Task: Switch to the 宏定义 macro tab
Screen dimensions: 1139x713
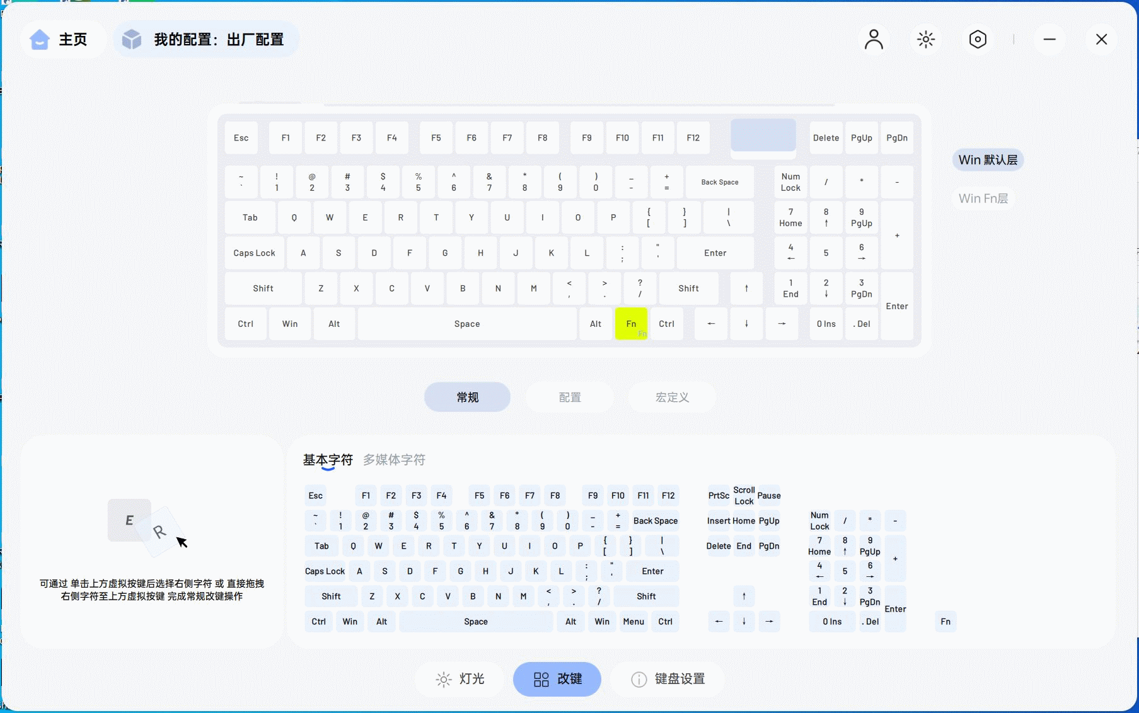Action: pos(672,397)
